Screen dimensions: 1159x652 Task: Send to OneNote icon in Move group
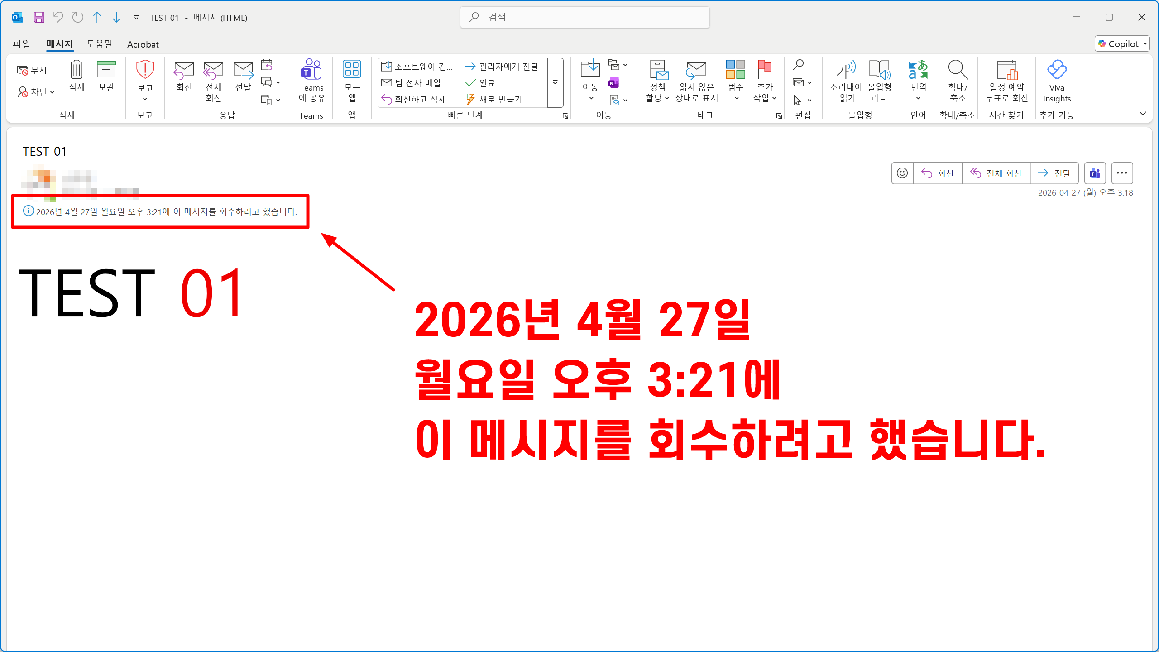(x=614, y=83)
